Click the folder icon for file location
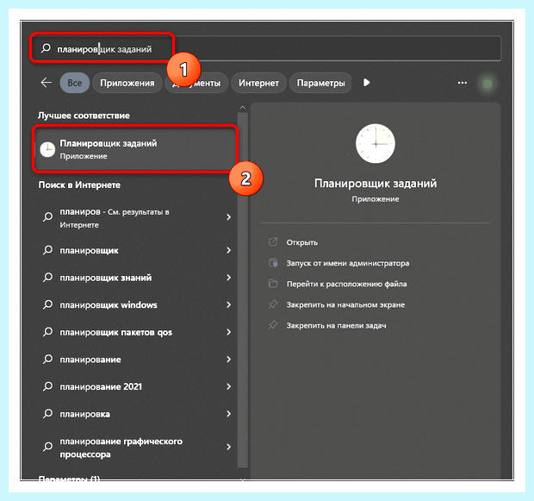 coord(273,284)
